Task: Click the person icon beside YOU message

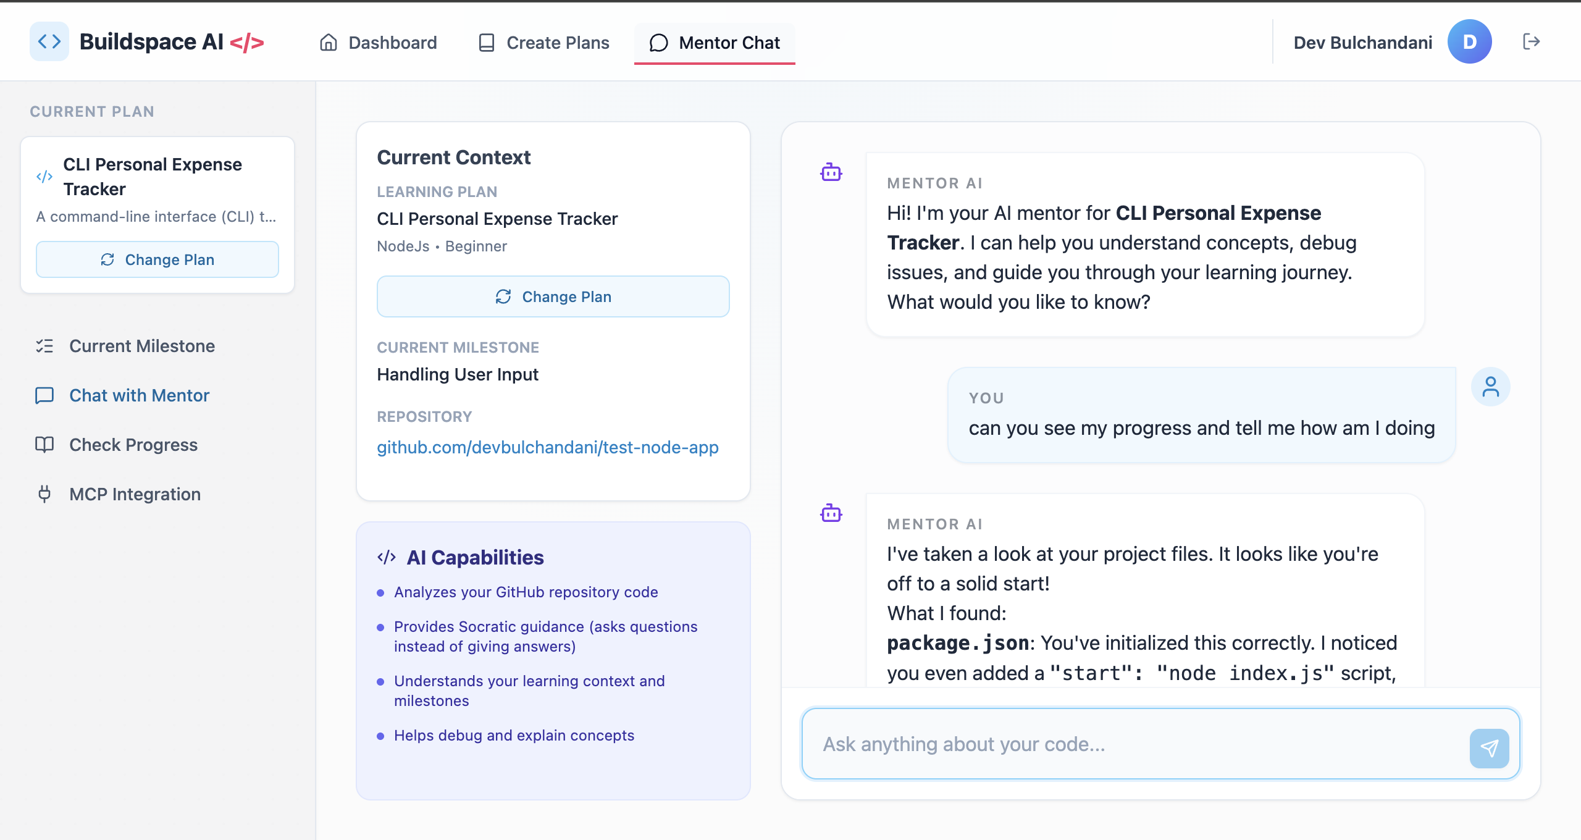Action: tap(1490, 387)
